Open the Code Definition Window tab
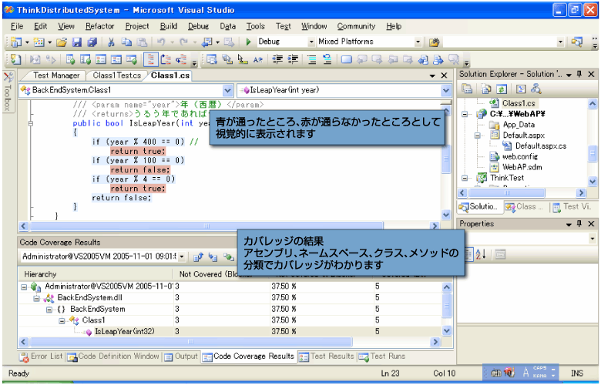The width and height of the screenshot is (601, 385). coord(113,357)
